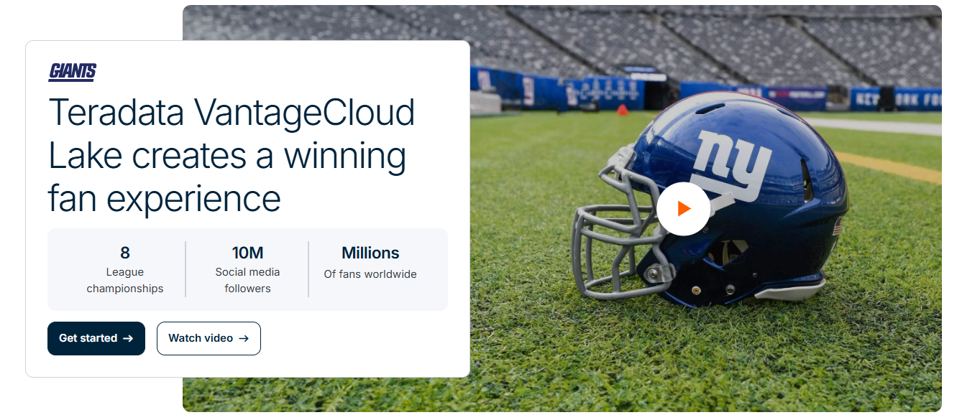Click the blue NEW YORK sideline banner

click(895, 98)
